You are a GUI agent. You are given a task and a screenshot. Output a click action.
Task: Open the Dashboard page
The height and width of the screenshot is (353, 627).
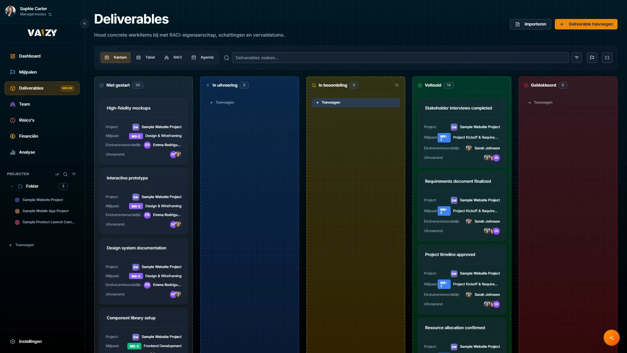(42, 56)
